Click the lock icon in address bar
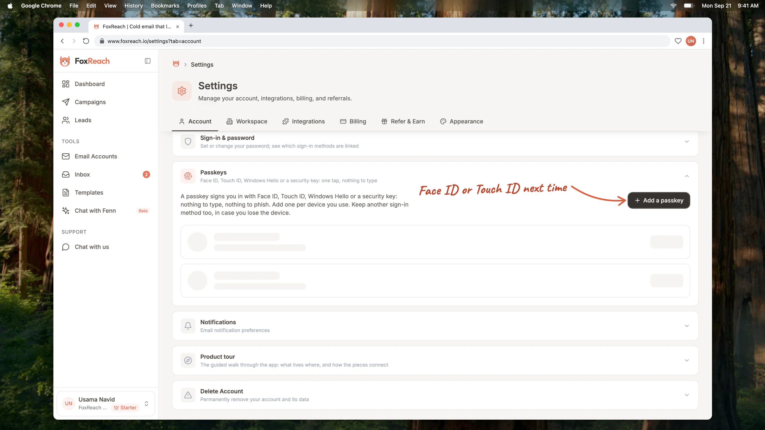 tap(102, 41)
